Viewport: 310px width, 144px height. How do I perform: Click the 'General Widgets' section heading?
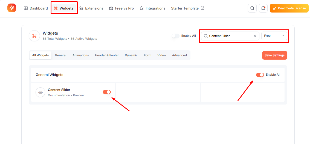pyautogui.click(x=50, y=75)
